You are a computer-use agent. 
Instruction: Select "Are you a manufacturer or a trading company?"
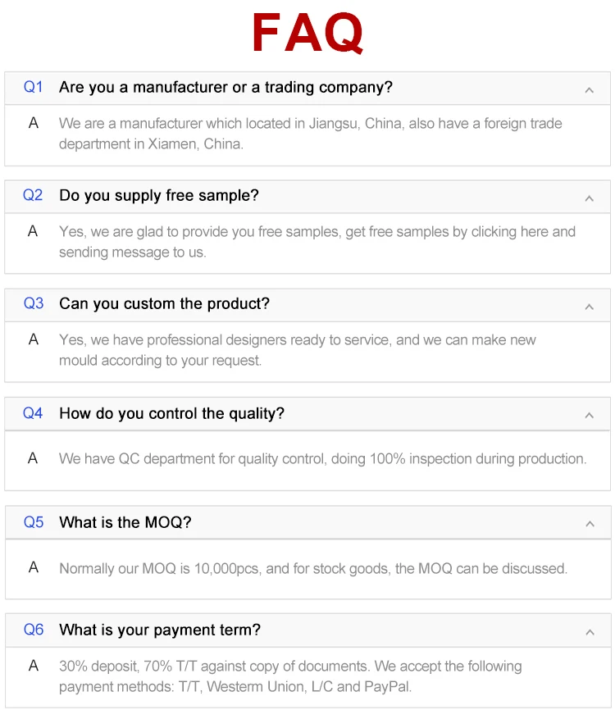[x=225, y=87]
